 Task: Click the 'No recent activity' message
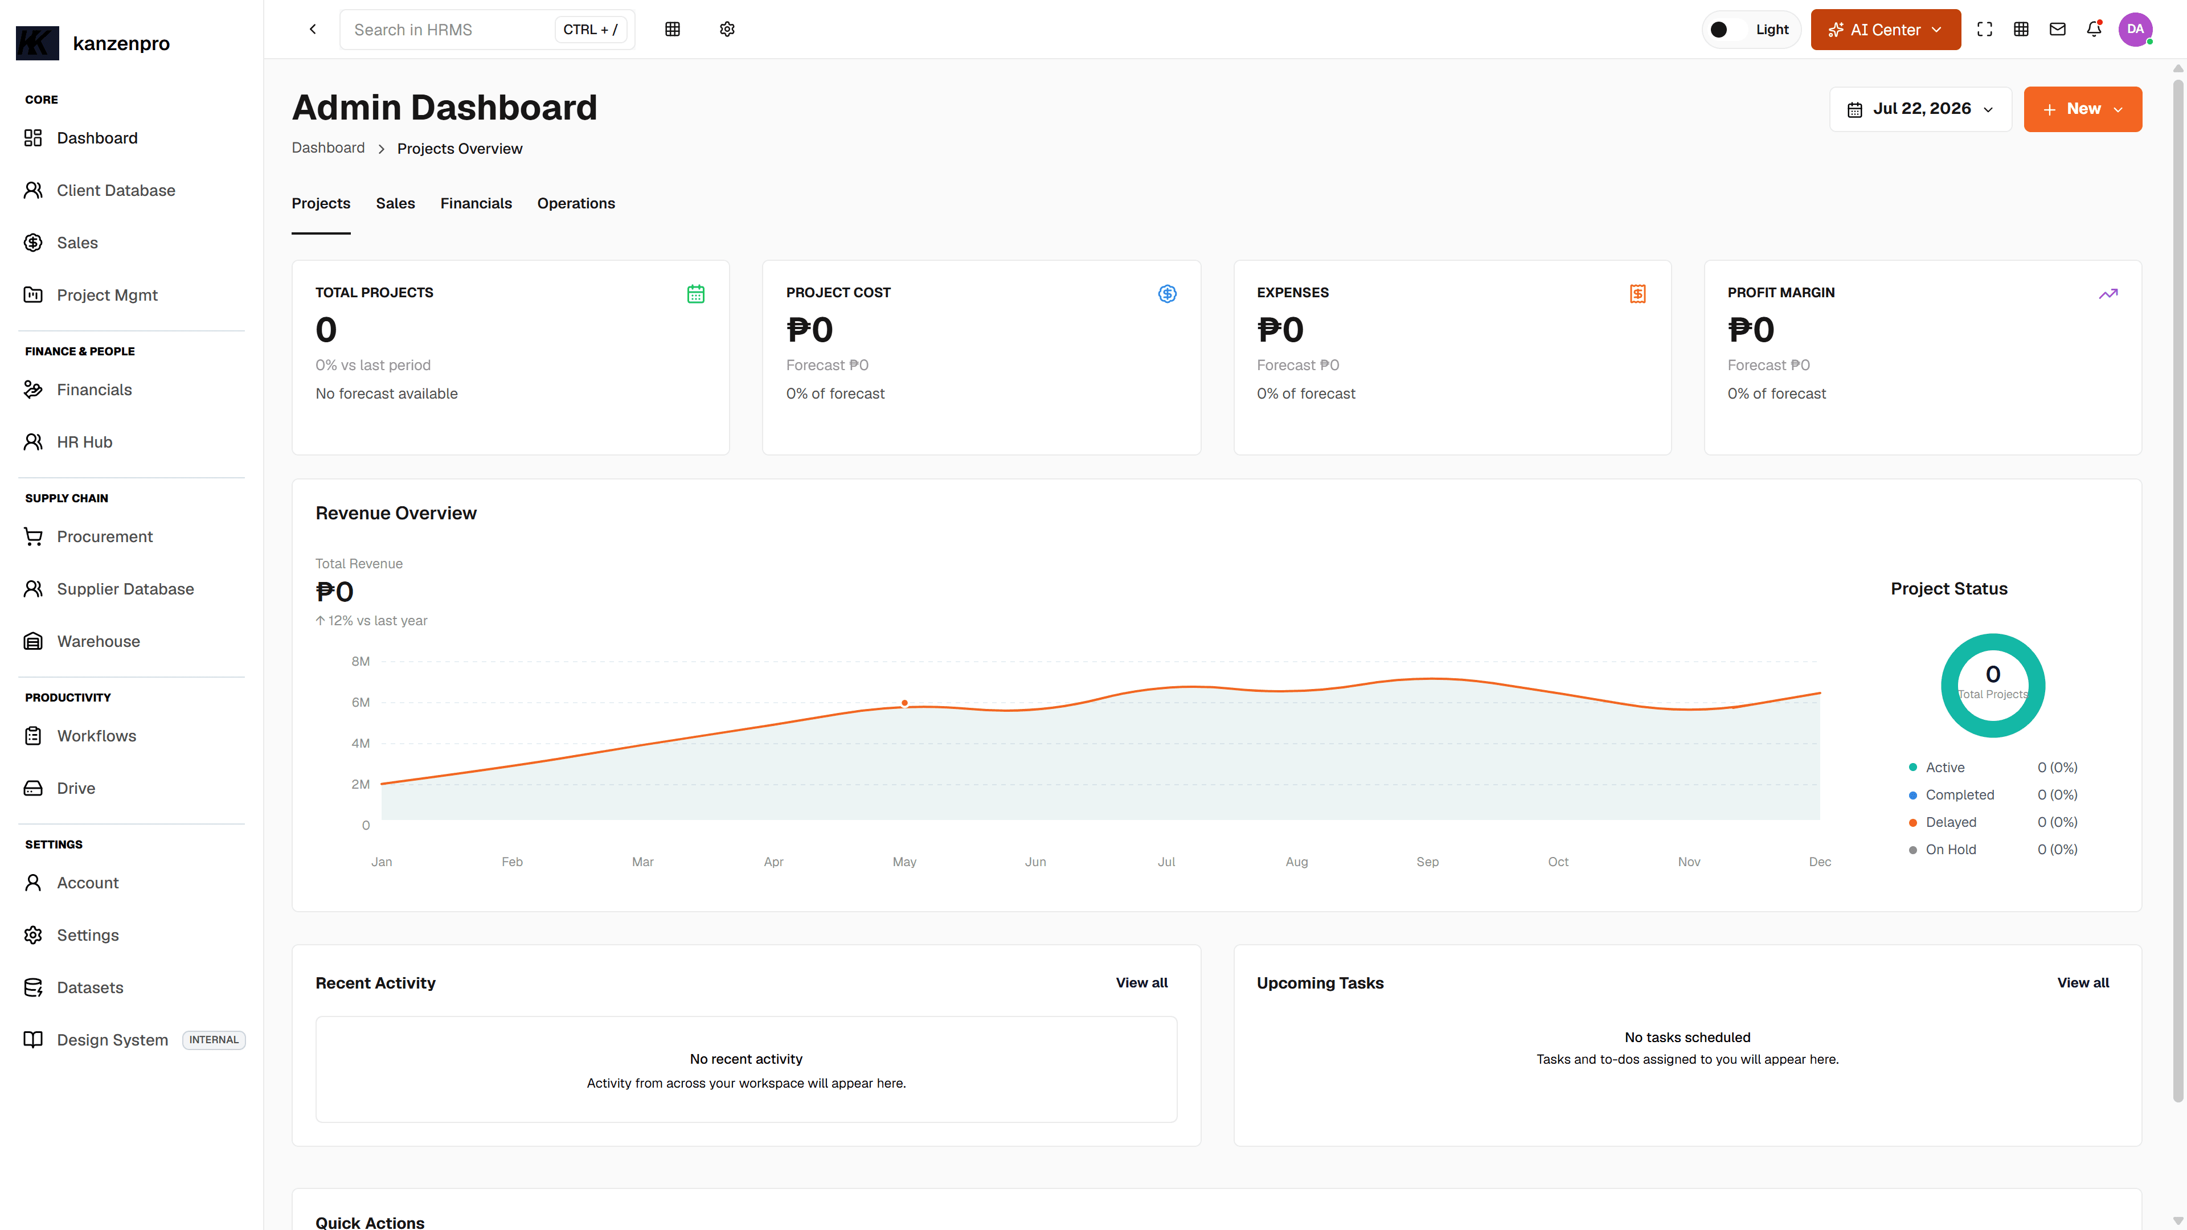pyautogui.click(x=746, y=1059)
